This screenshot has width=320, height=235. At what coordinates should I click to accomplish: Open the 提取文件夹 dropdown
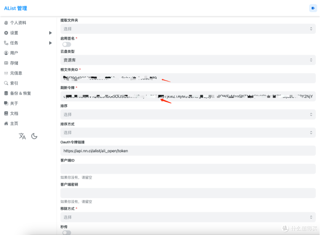click(x=188, y=29)
